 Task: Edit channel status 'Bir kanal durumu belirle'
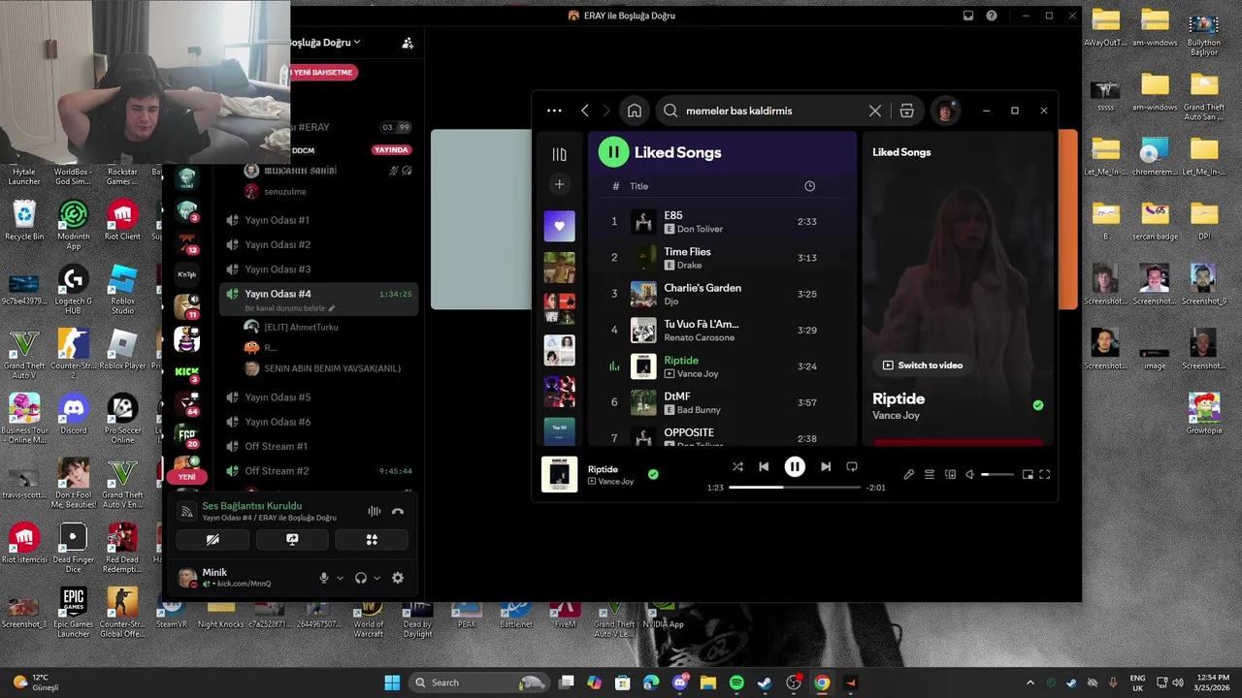tap(290, 307)
